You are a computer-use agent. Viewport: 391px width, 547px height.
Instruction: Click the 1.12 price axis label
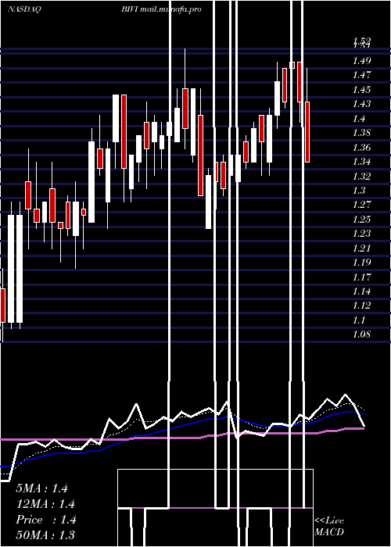pos(361,306)
